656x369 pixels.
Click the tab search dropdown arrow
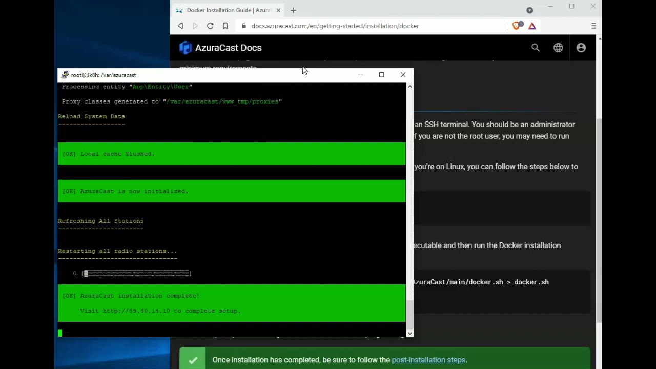(x=529, y=10)
